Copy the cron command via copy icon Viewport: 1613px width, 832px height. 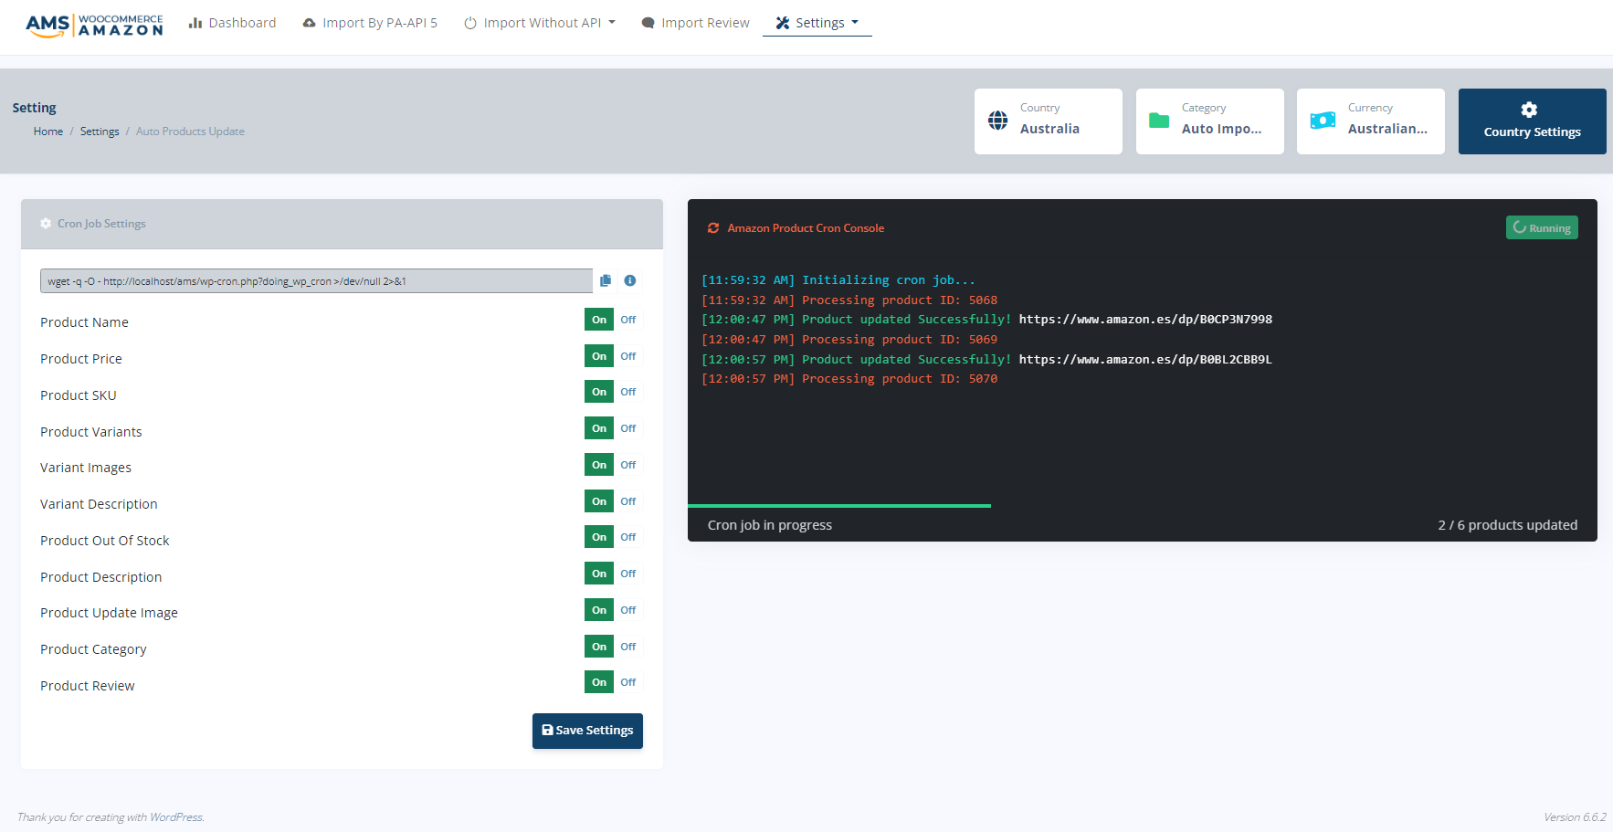(606, 280)
